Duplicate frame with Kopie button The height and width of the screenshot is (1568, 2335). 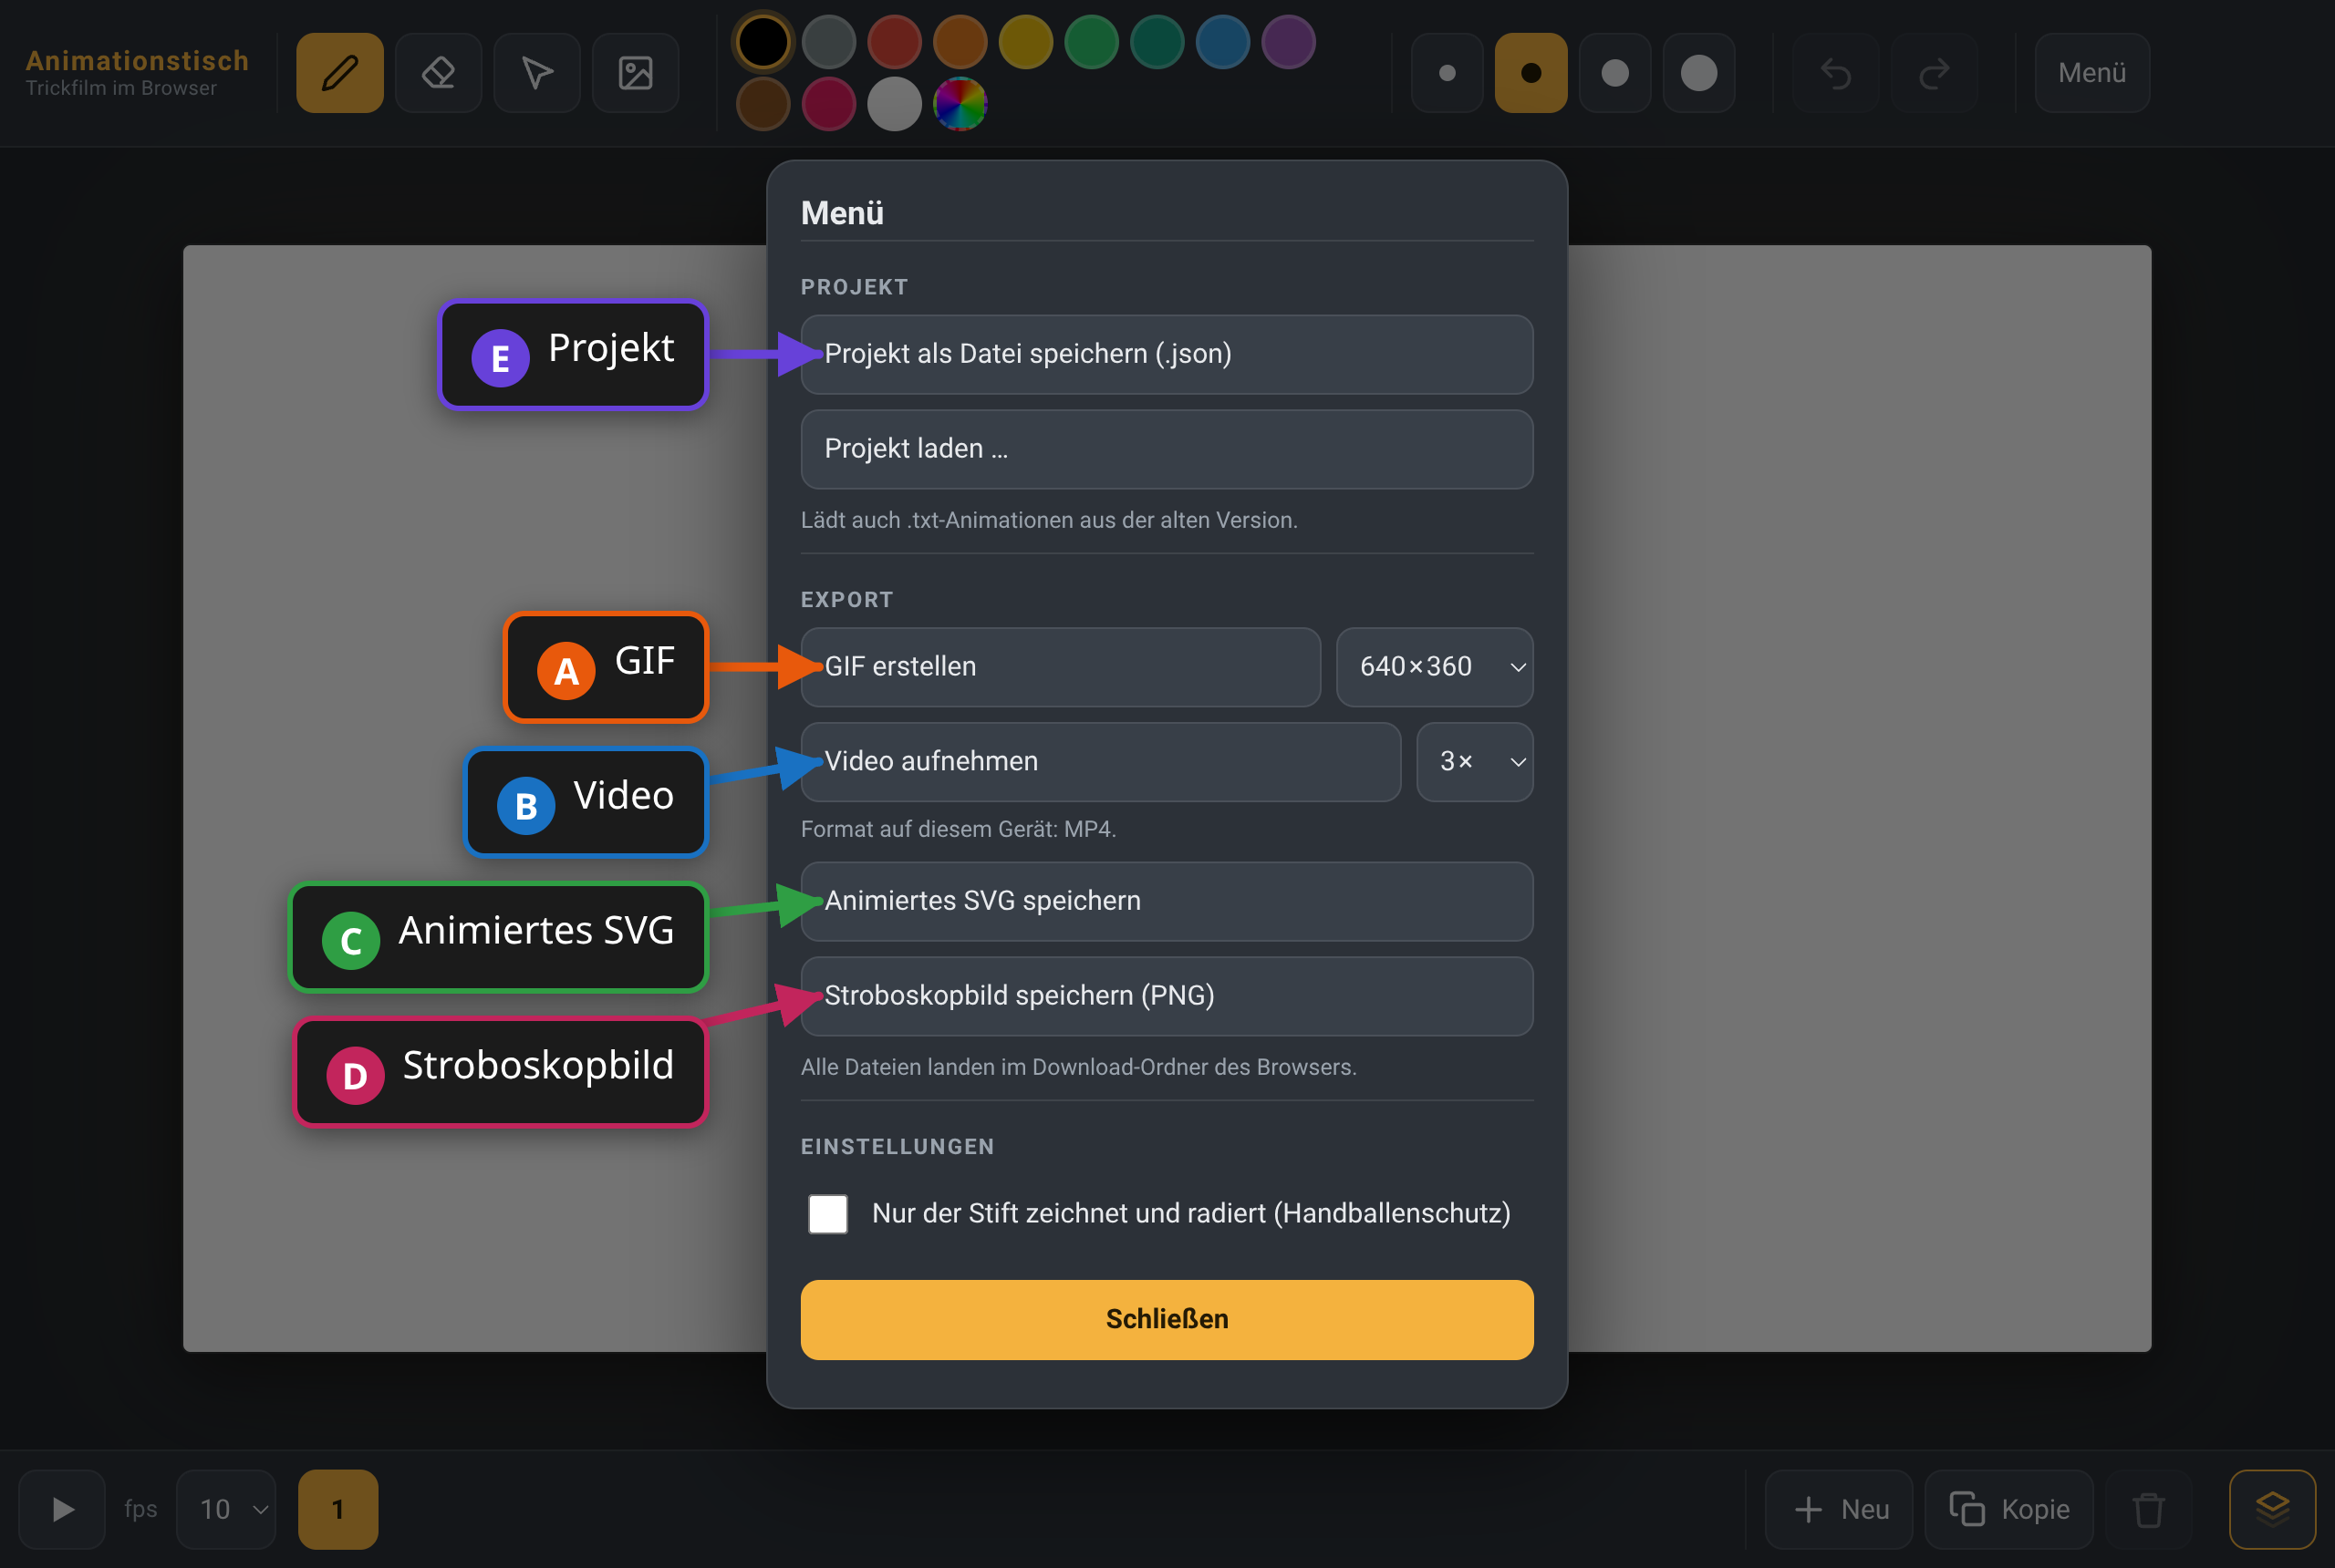2008,1509
